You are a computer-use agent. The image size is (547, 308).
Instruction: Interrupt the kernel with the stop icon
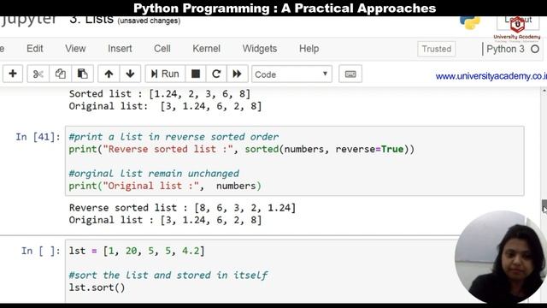tap(196, 74)
